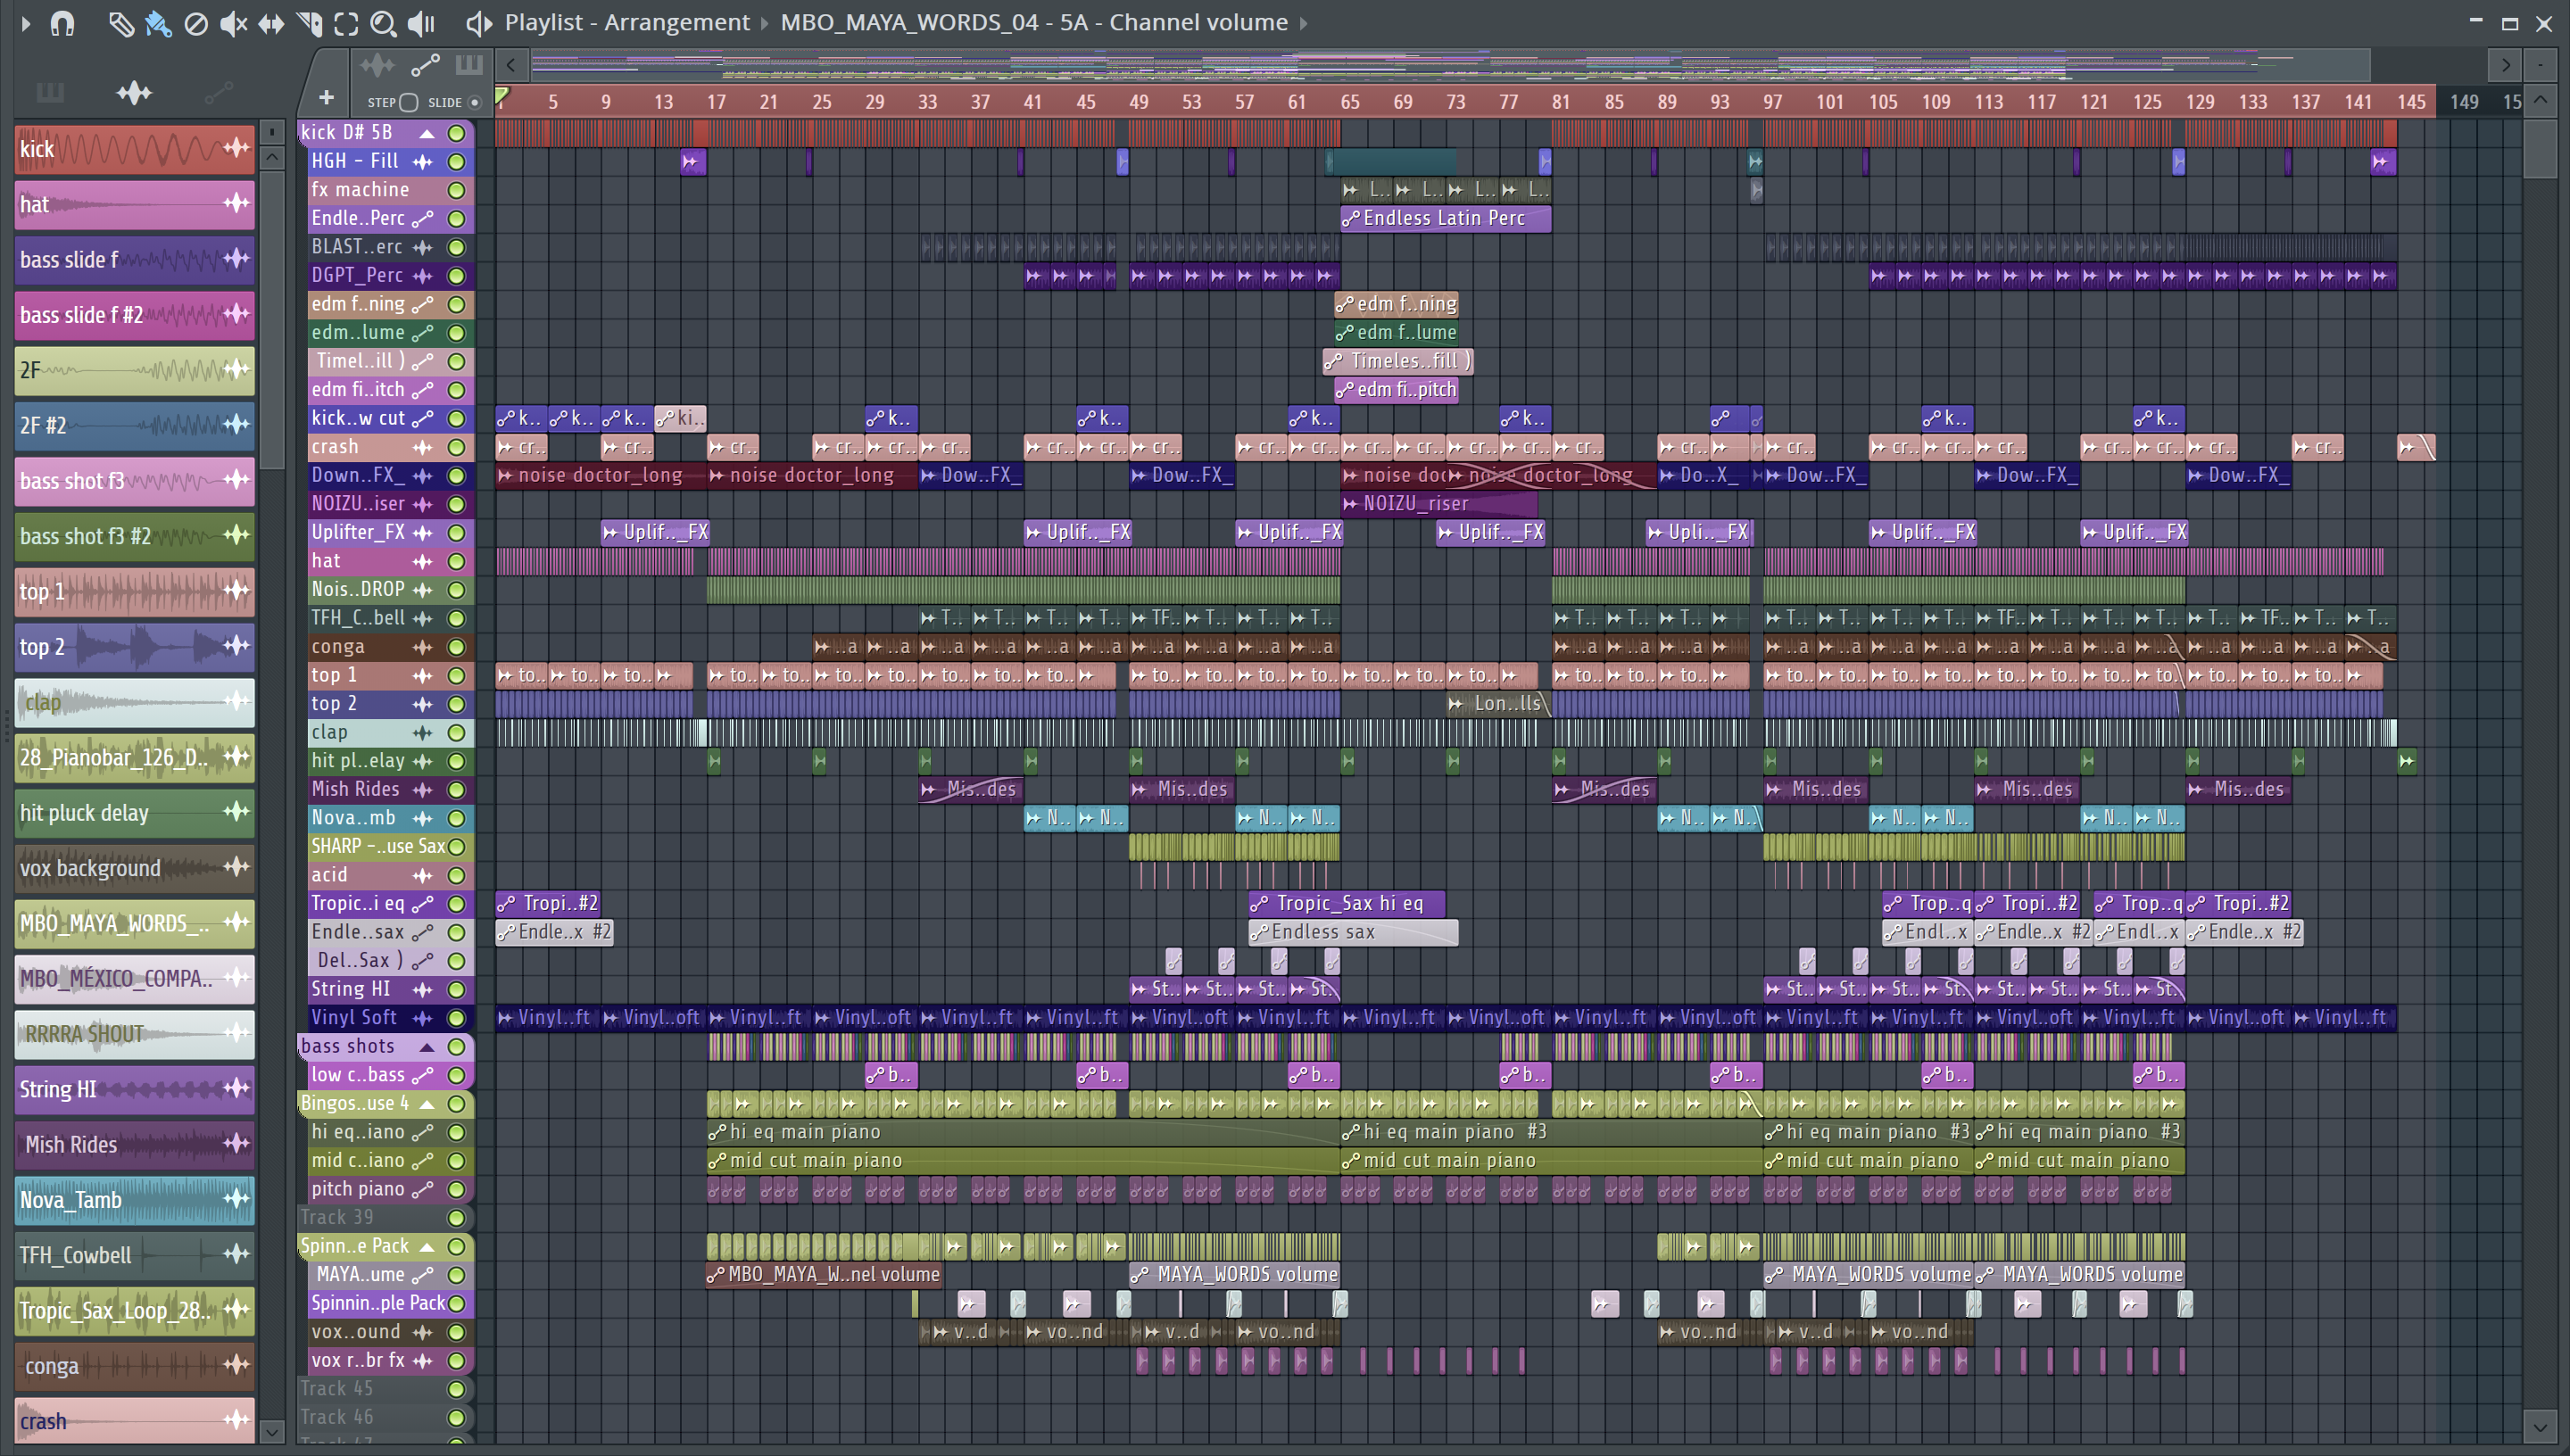
Task: Open the playlist options menu arrow
Action: click(25, 23)
